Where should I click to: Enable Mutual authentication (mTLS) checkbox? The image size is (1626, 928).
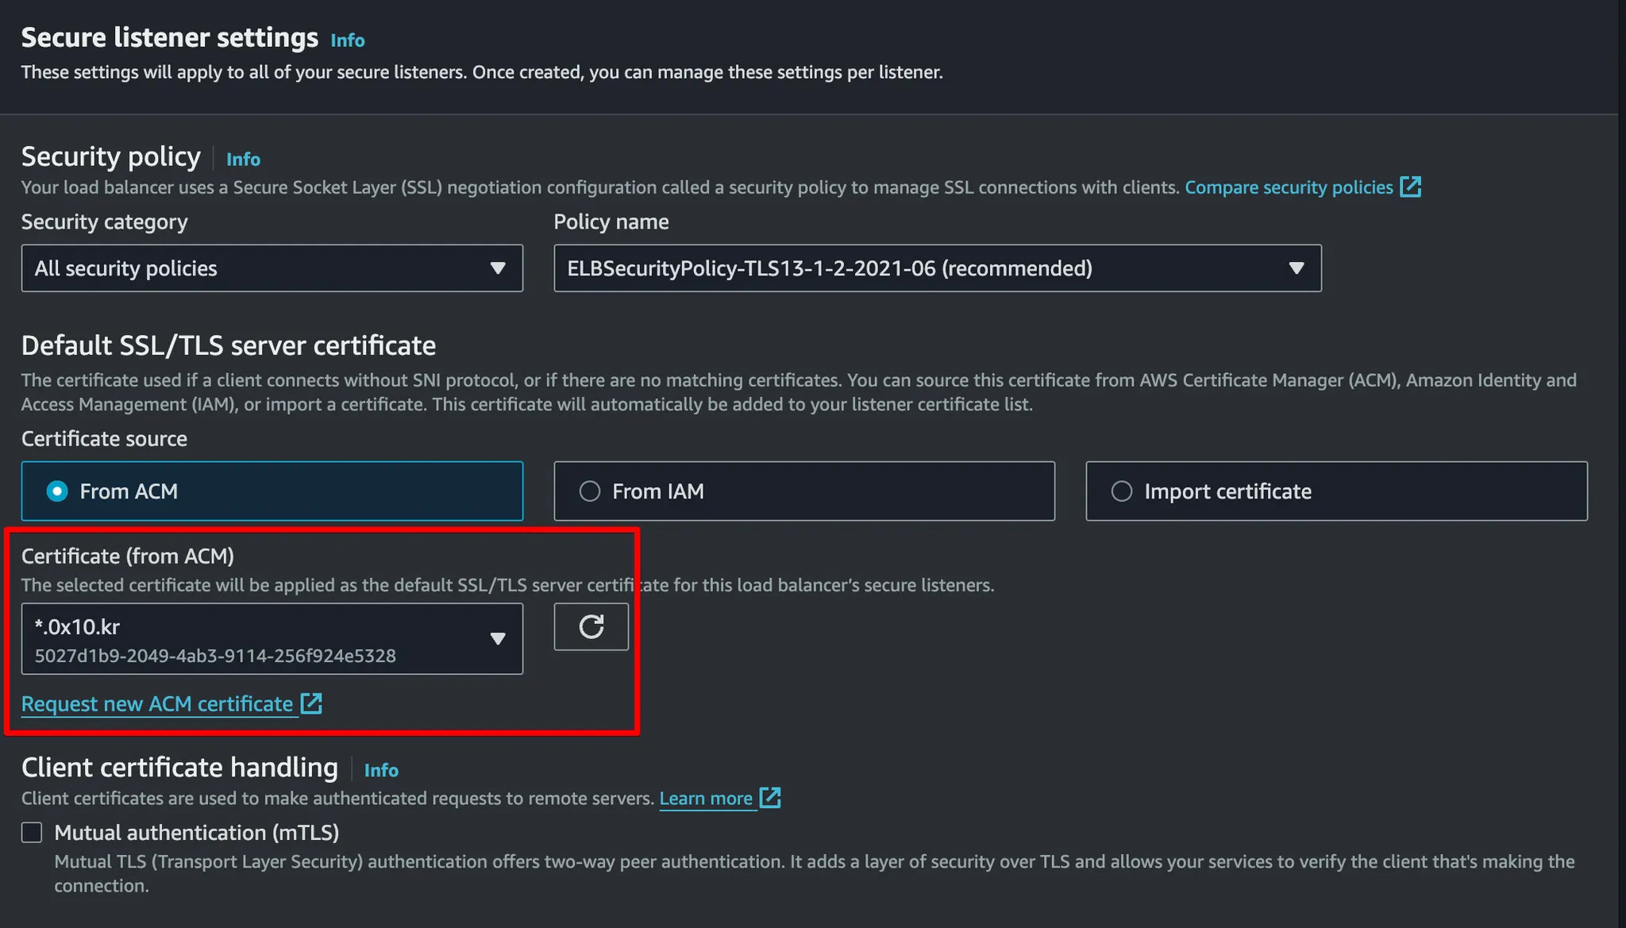(x=32, y=832)
